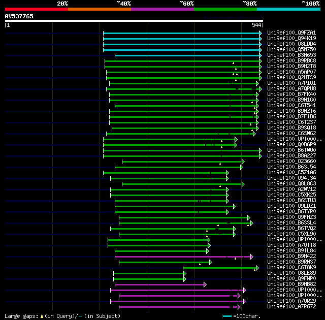Select the UniRef100_B9H2T8 label
This screenshot has height=320, width=325.
pyautogui.click(x=291, y=67)
